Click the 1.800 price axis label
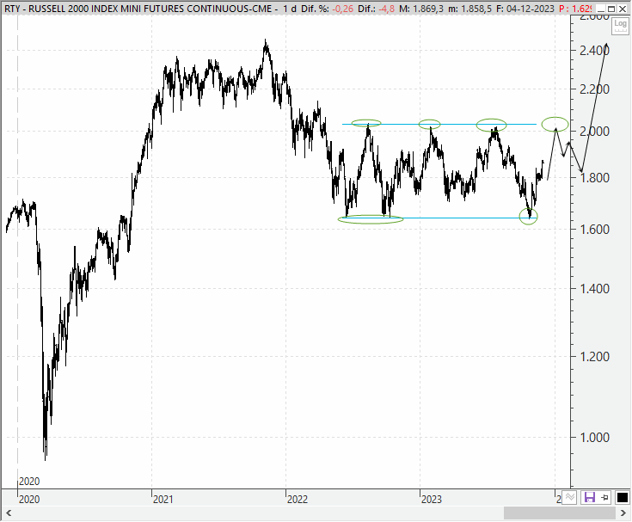The image size is (632, 522). tap(594, 177)
